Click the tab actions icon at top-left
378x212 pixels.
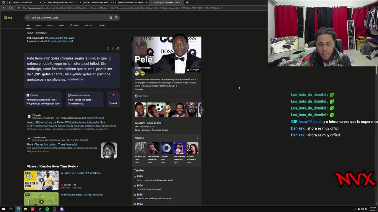pos(3,2)
